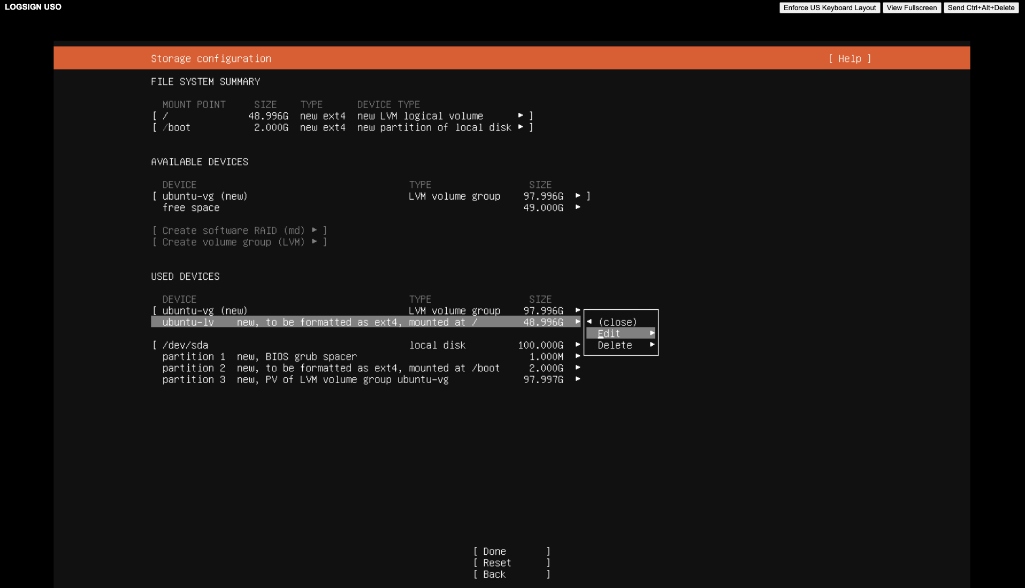
Task: Click the arrow beside Delete menu entry
Action: [652, 345]
